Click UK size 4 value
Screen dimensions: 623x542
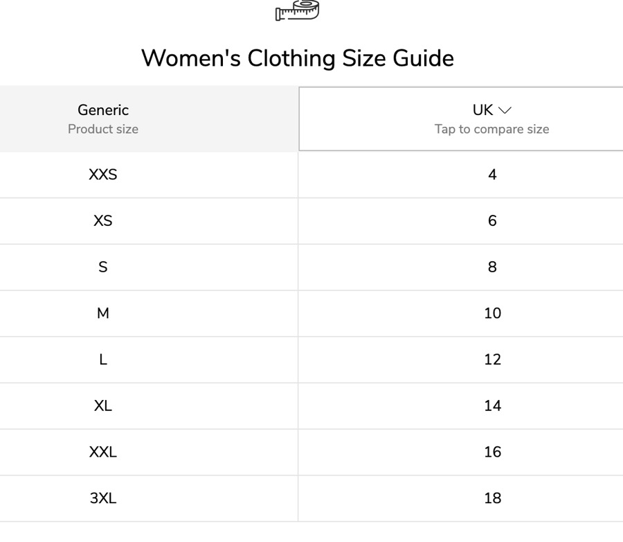(492, 175)
